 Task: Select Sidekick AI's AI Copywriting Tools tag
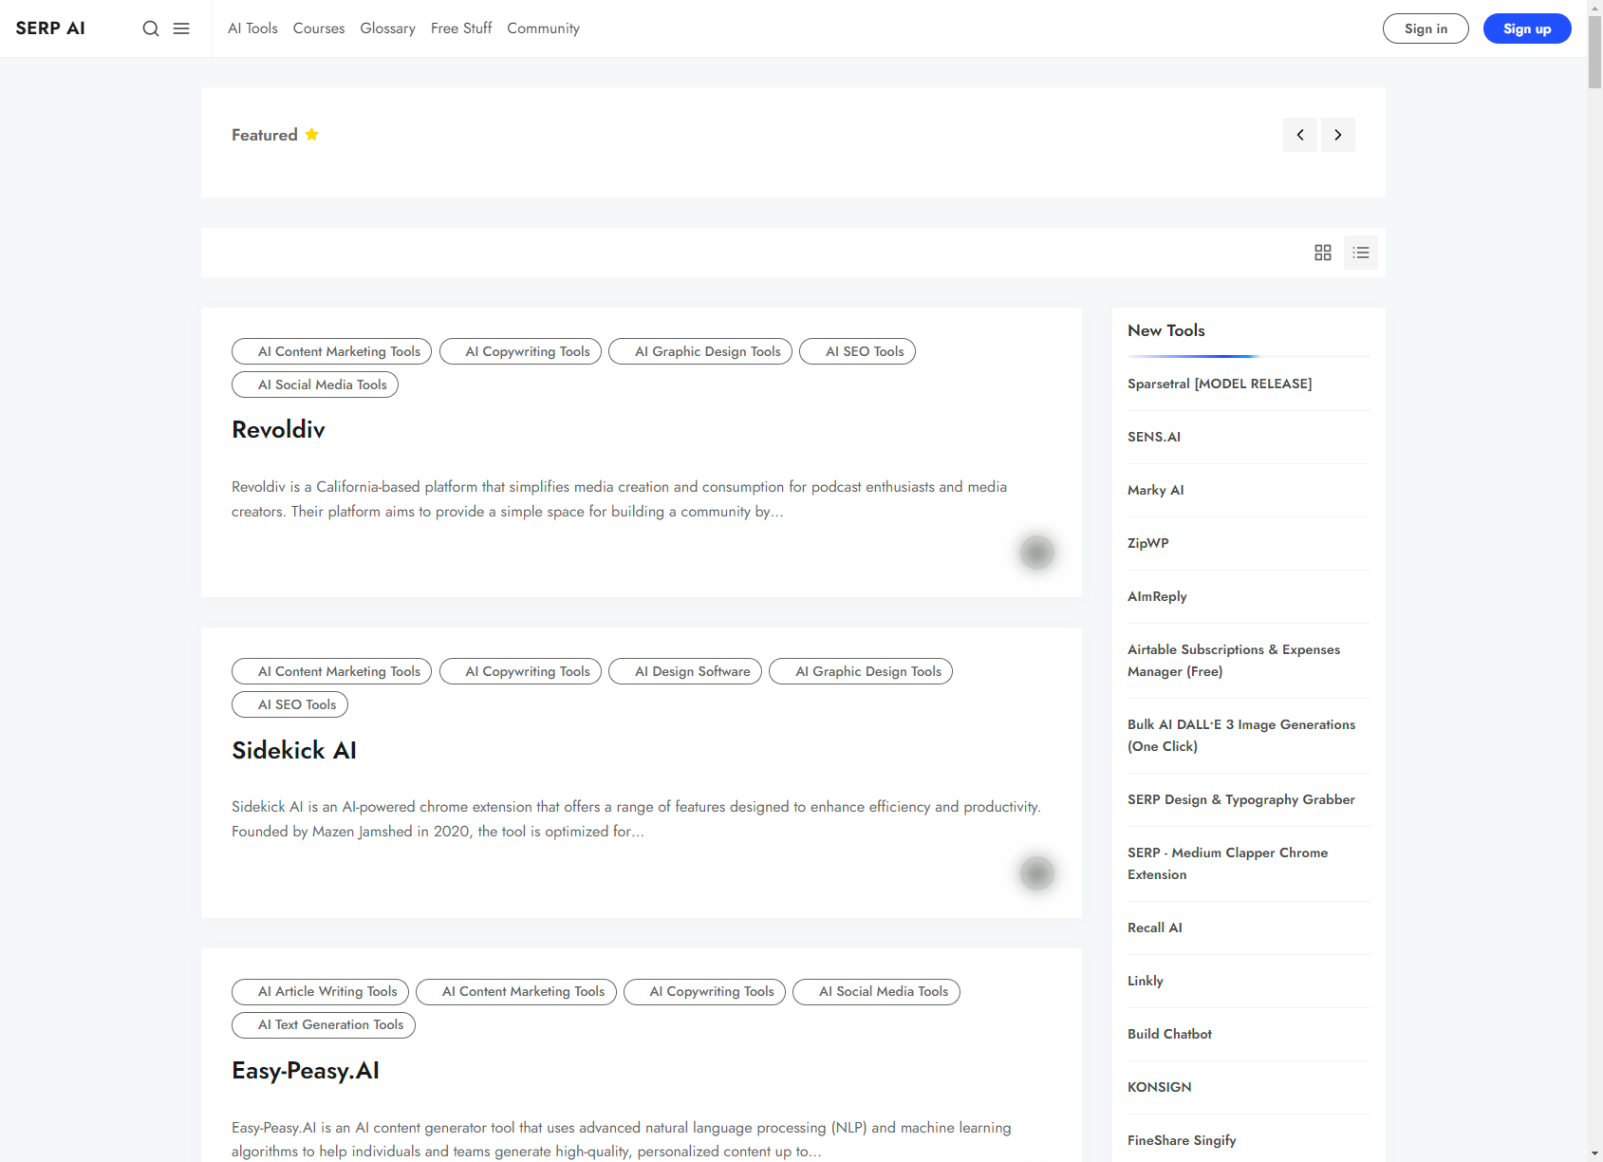(520, 671)
